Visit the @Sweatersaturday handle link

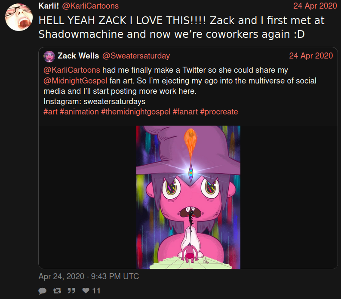136,56
